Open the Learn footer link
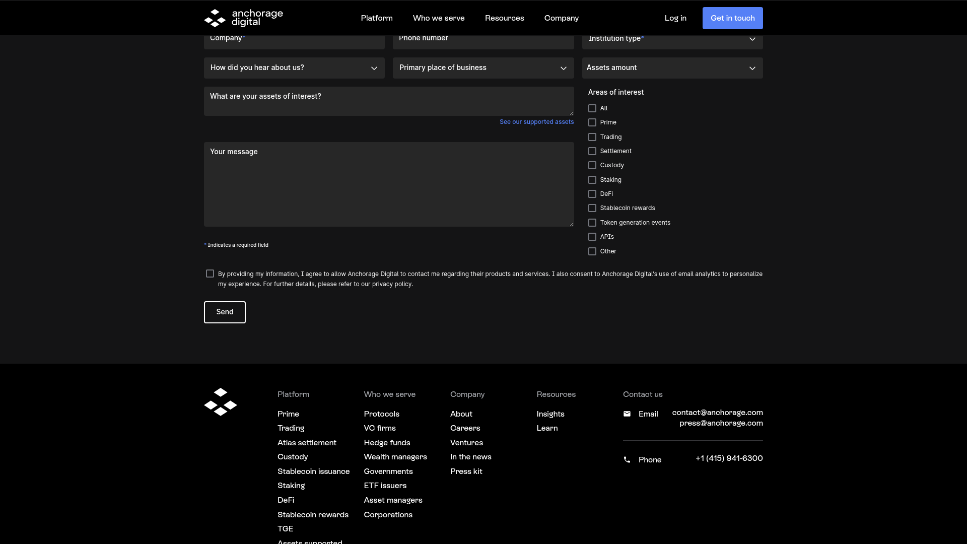Image resolution: width=967 pixels, height=544 pixels. click(x=547, y=428)
